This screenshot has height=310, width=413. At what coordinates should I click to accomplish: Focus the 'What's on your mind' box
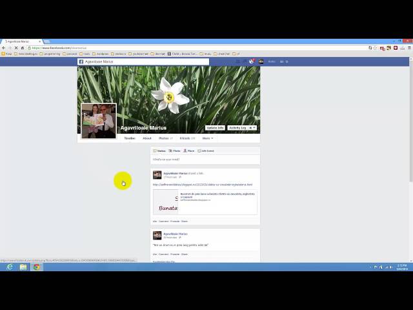(x=205, y=160)
